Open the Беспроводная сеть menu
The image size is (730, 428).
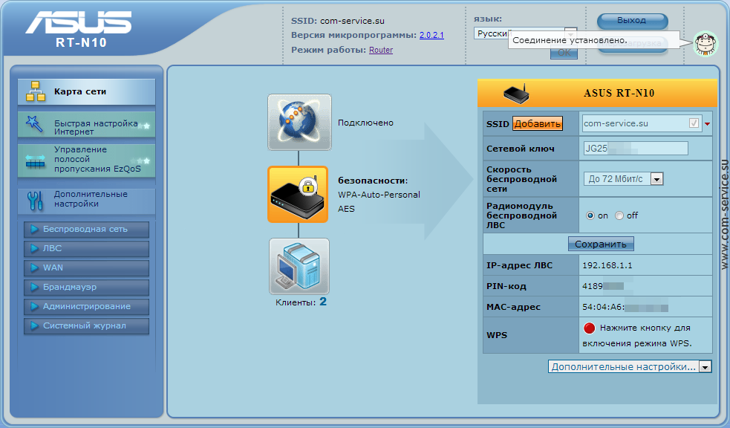coord(87,229)
